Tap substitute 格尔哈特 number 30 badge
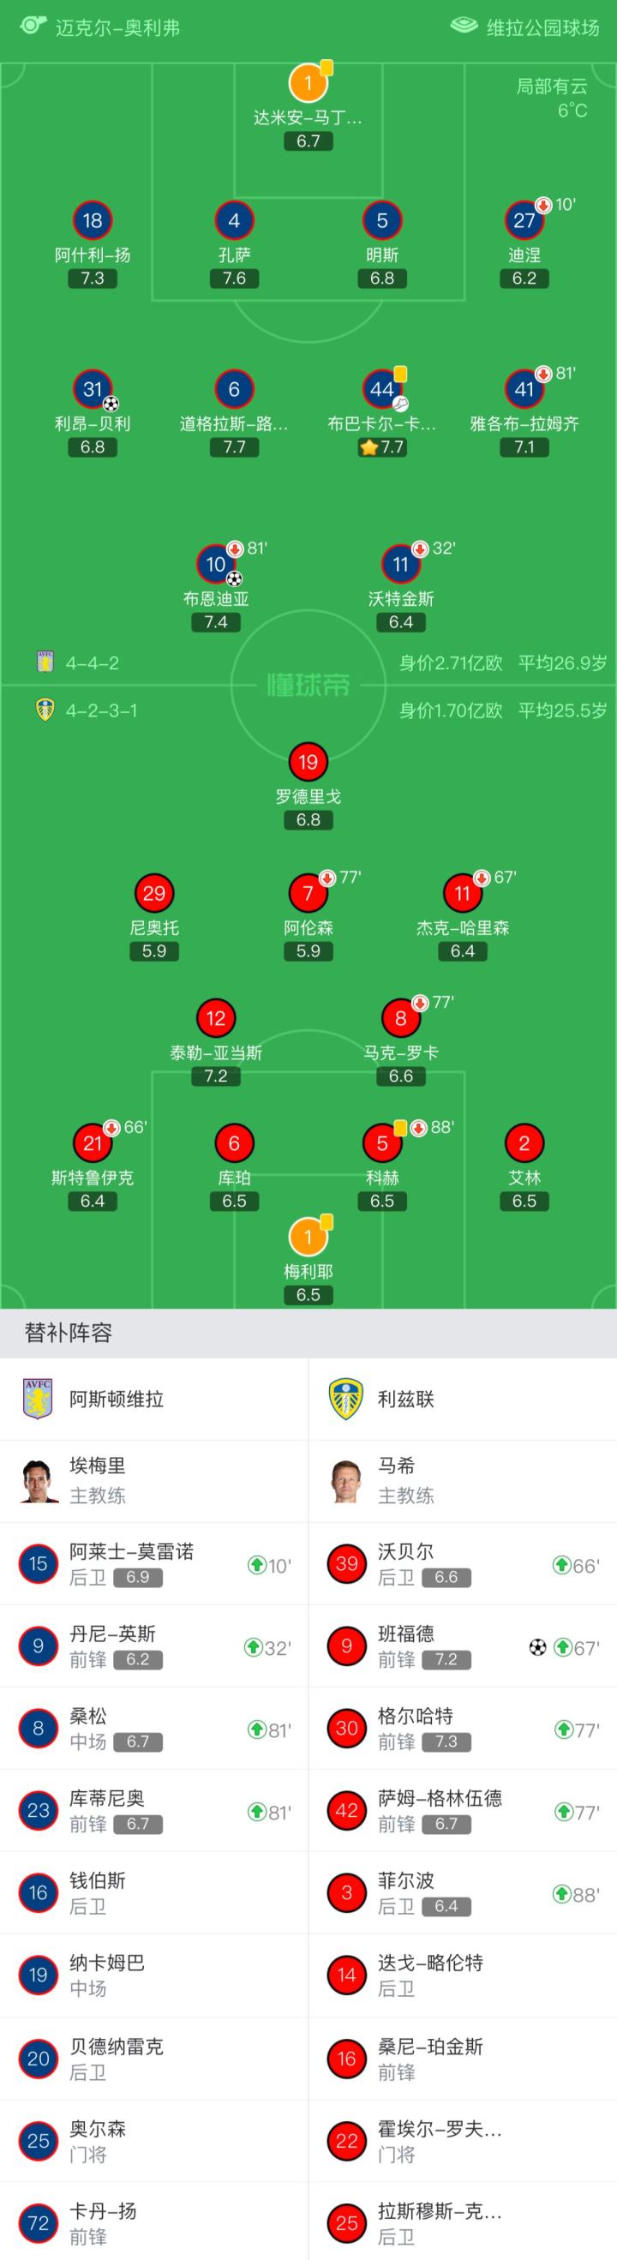The image size is (617, 2260). (x=347, y=1729)
